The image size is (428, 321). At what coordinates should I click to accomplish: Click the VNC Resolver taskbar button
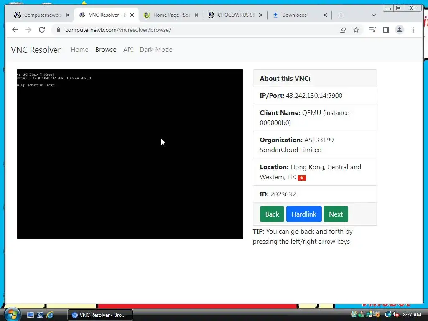100,315
